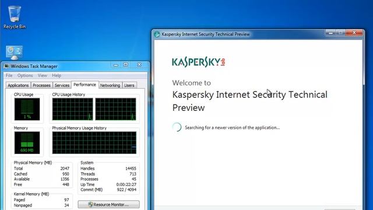
Task: Click the Kaspersky lab logo
Action: 198,62
